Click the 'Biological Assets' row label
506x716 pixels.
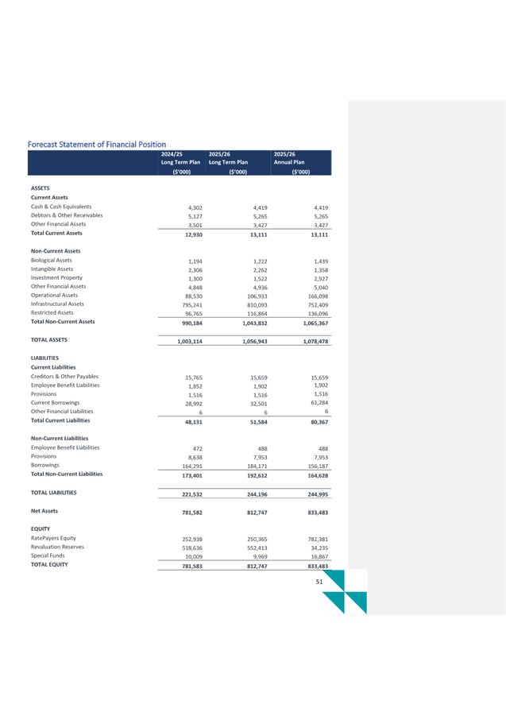point(51,260)
